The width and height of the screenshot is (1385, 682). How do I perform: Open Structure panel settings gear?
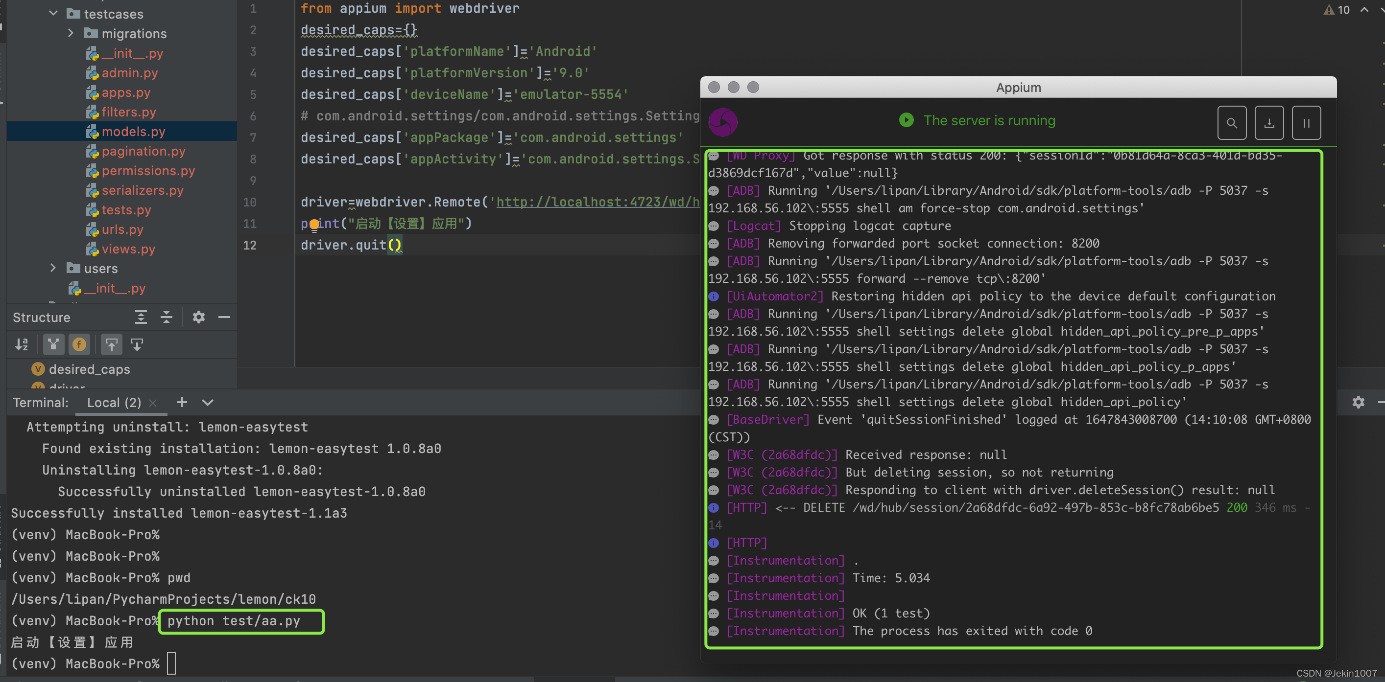198,318
